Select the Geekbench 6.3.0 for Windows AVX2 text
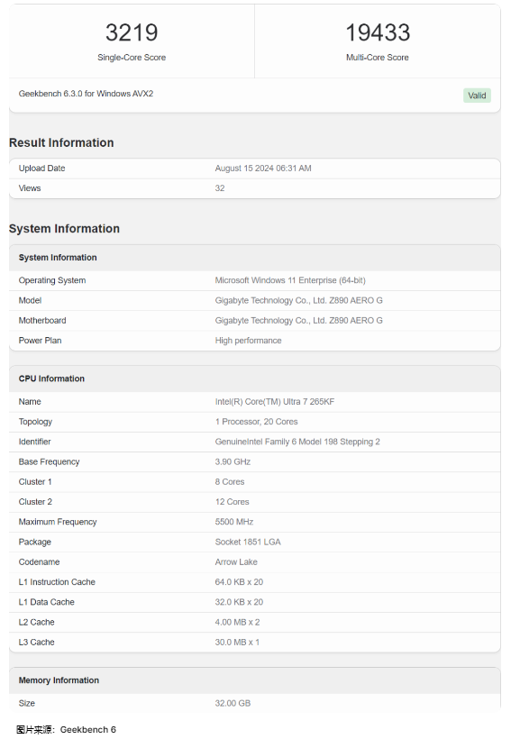This screenshot has height=739, width=511. tap(86, 94)
